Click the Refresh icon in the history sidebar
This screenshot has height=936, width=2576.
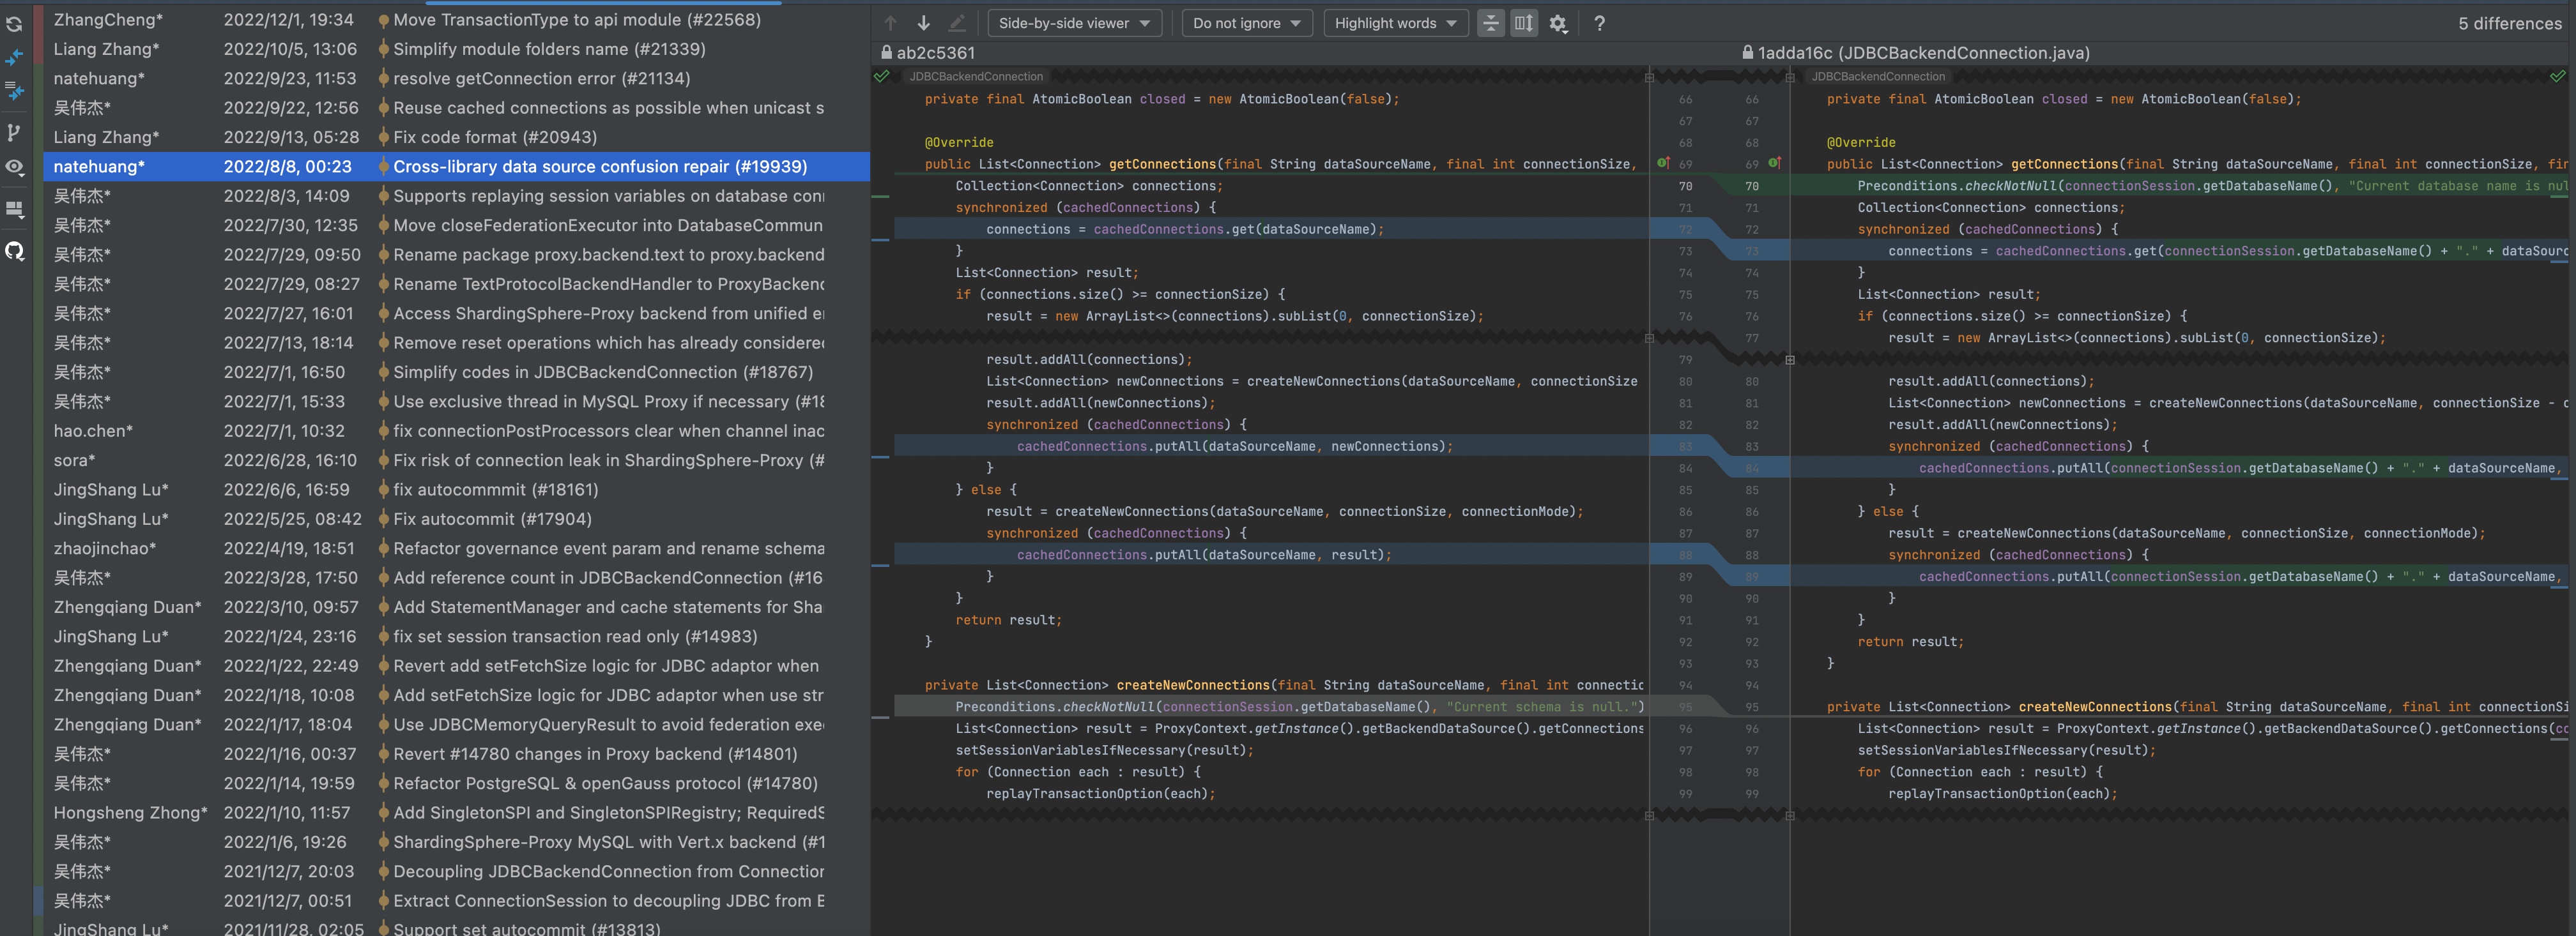14,25
